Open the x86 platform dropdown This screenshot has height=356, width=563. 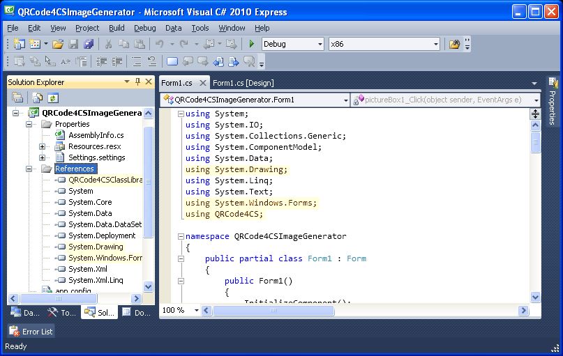[x=435, y=44]
